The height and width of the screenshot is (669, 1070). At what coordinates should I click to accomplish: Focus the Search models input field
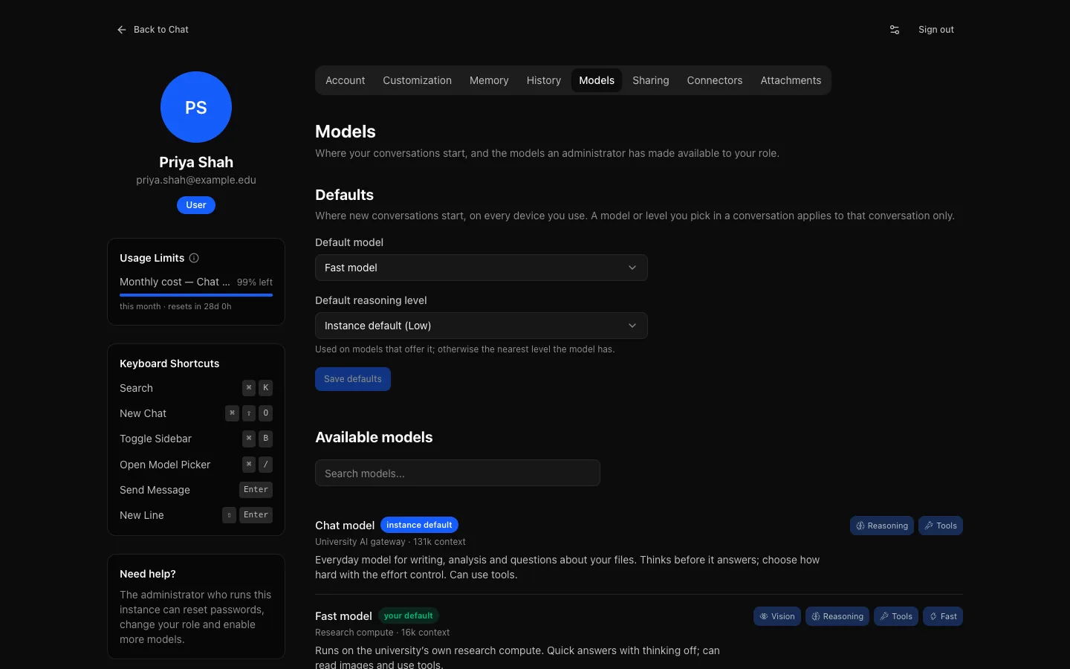tap(458, 473)
